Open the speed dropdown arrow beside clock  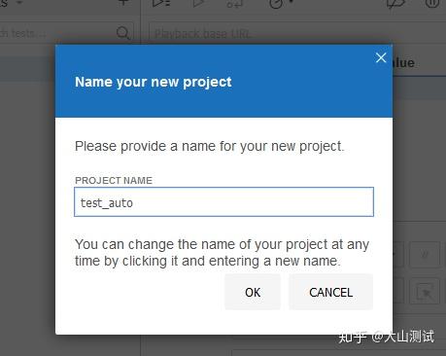coord(291,2)
